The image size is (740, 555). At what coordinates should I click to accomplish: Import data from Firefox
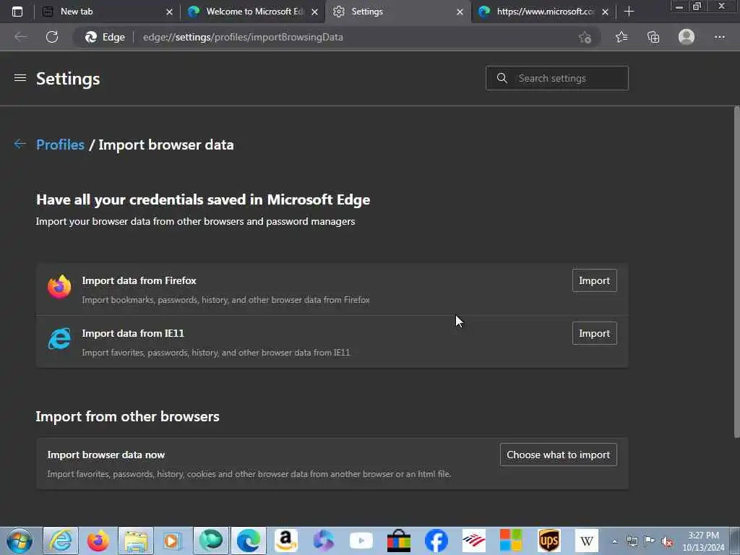[x=594, y=280]
